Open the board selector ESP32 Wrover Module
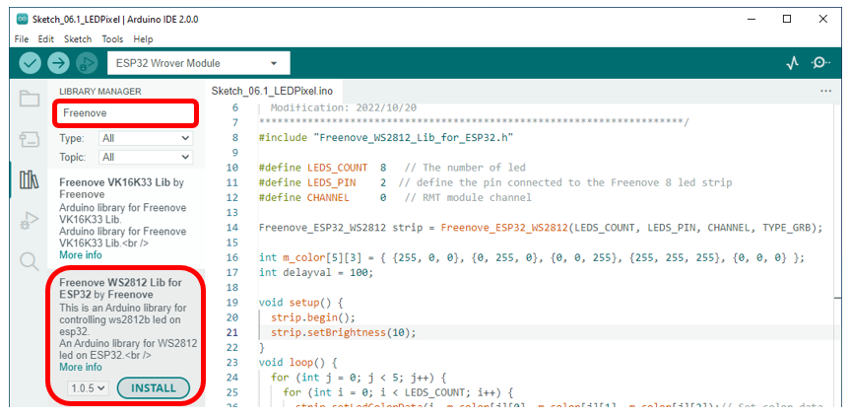 (198, 63)
